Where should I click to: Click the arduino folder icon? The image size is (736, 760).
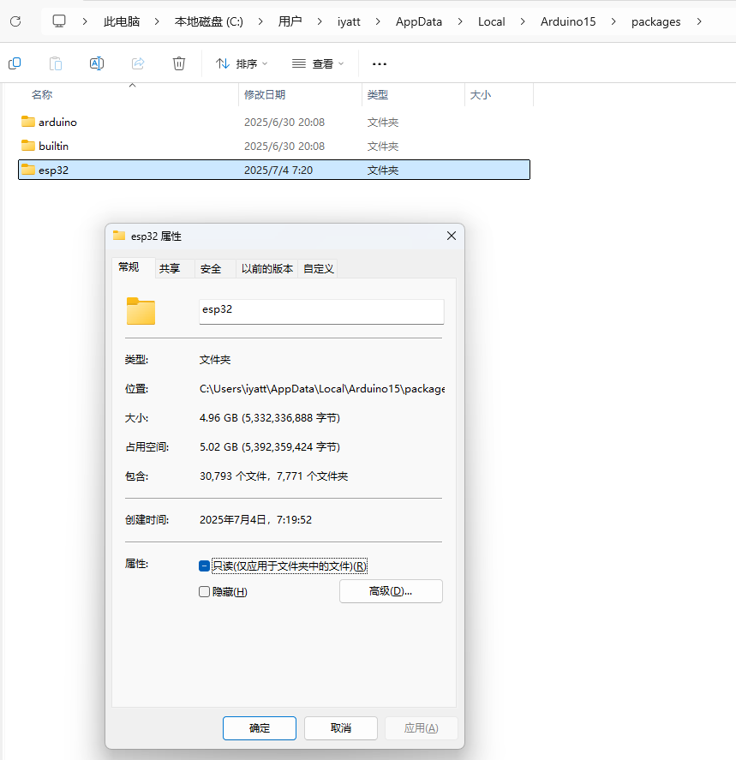[27, 122]
